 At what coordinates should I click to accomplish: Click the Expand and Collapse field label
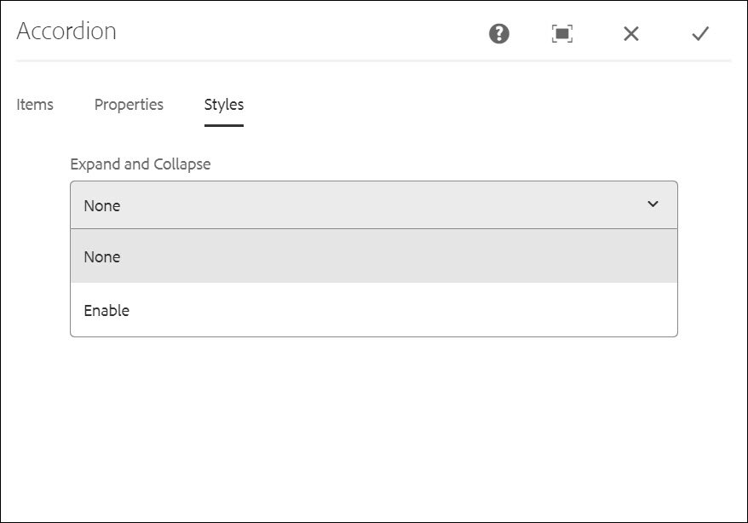click(141, 164)
